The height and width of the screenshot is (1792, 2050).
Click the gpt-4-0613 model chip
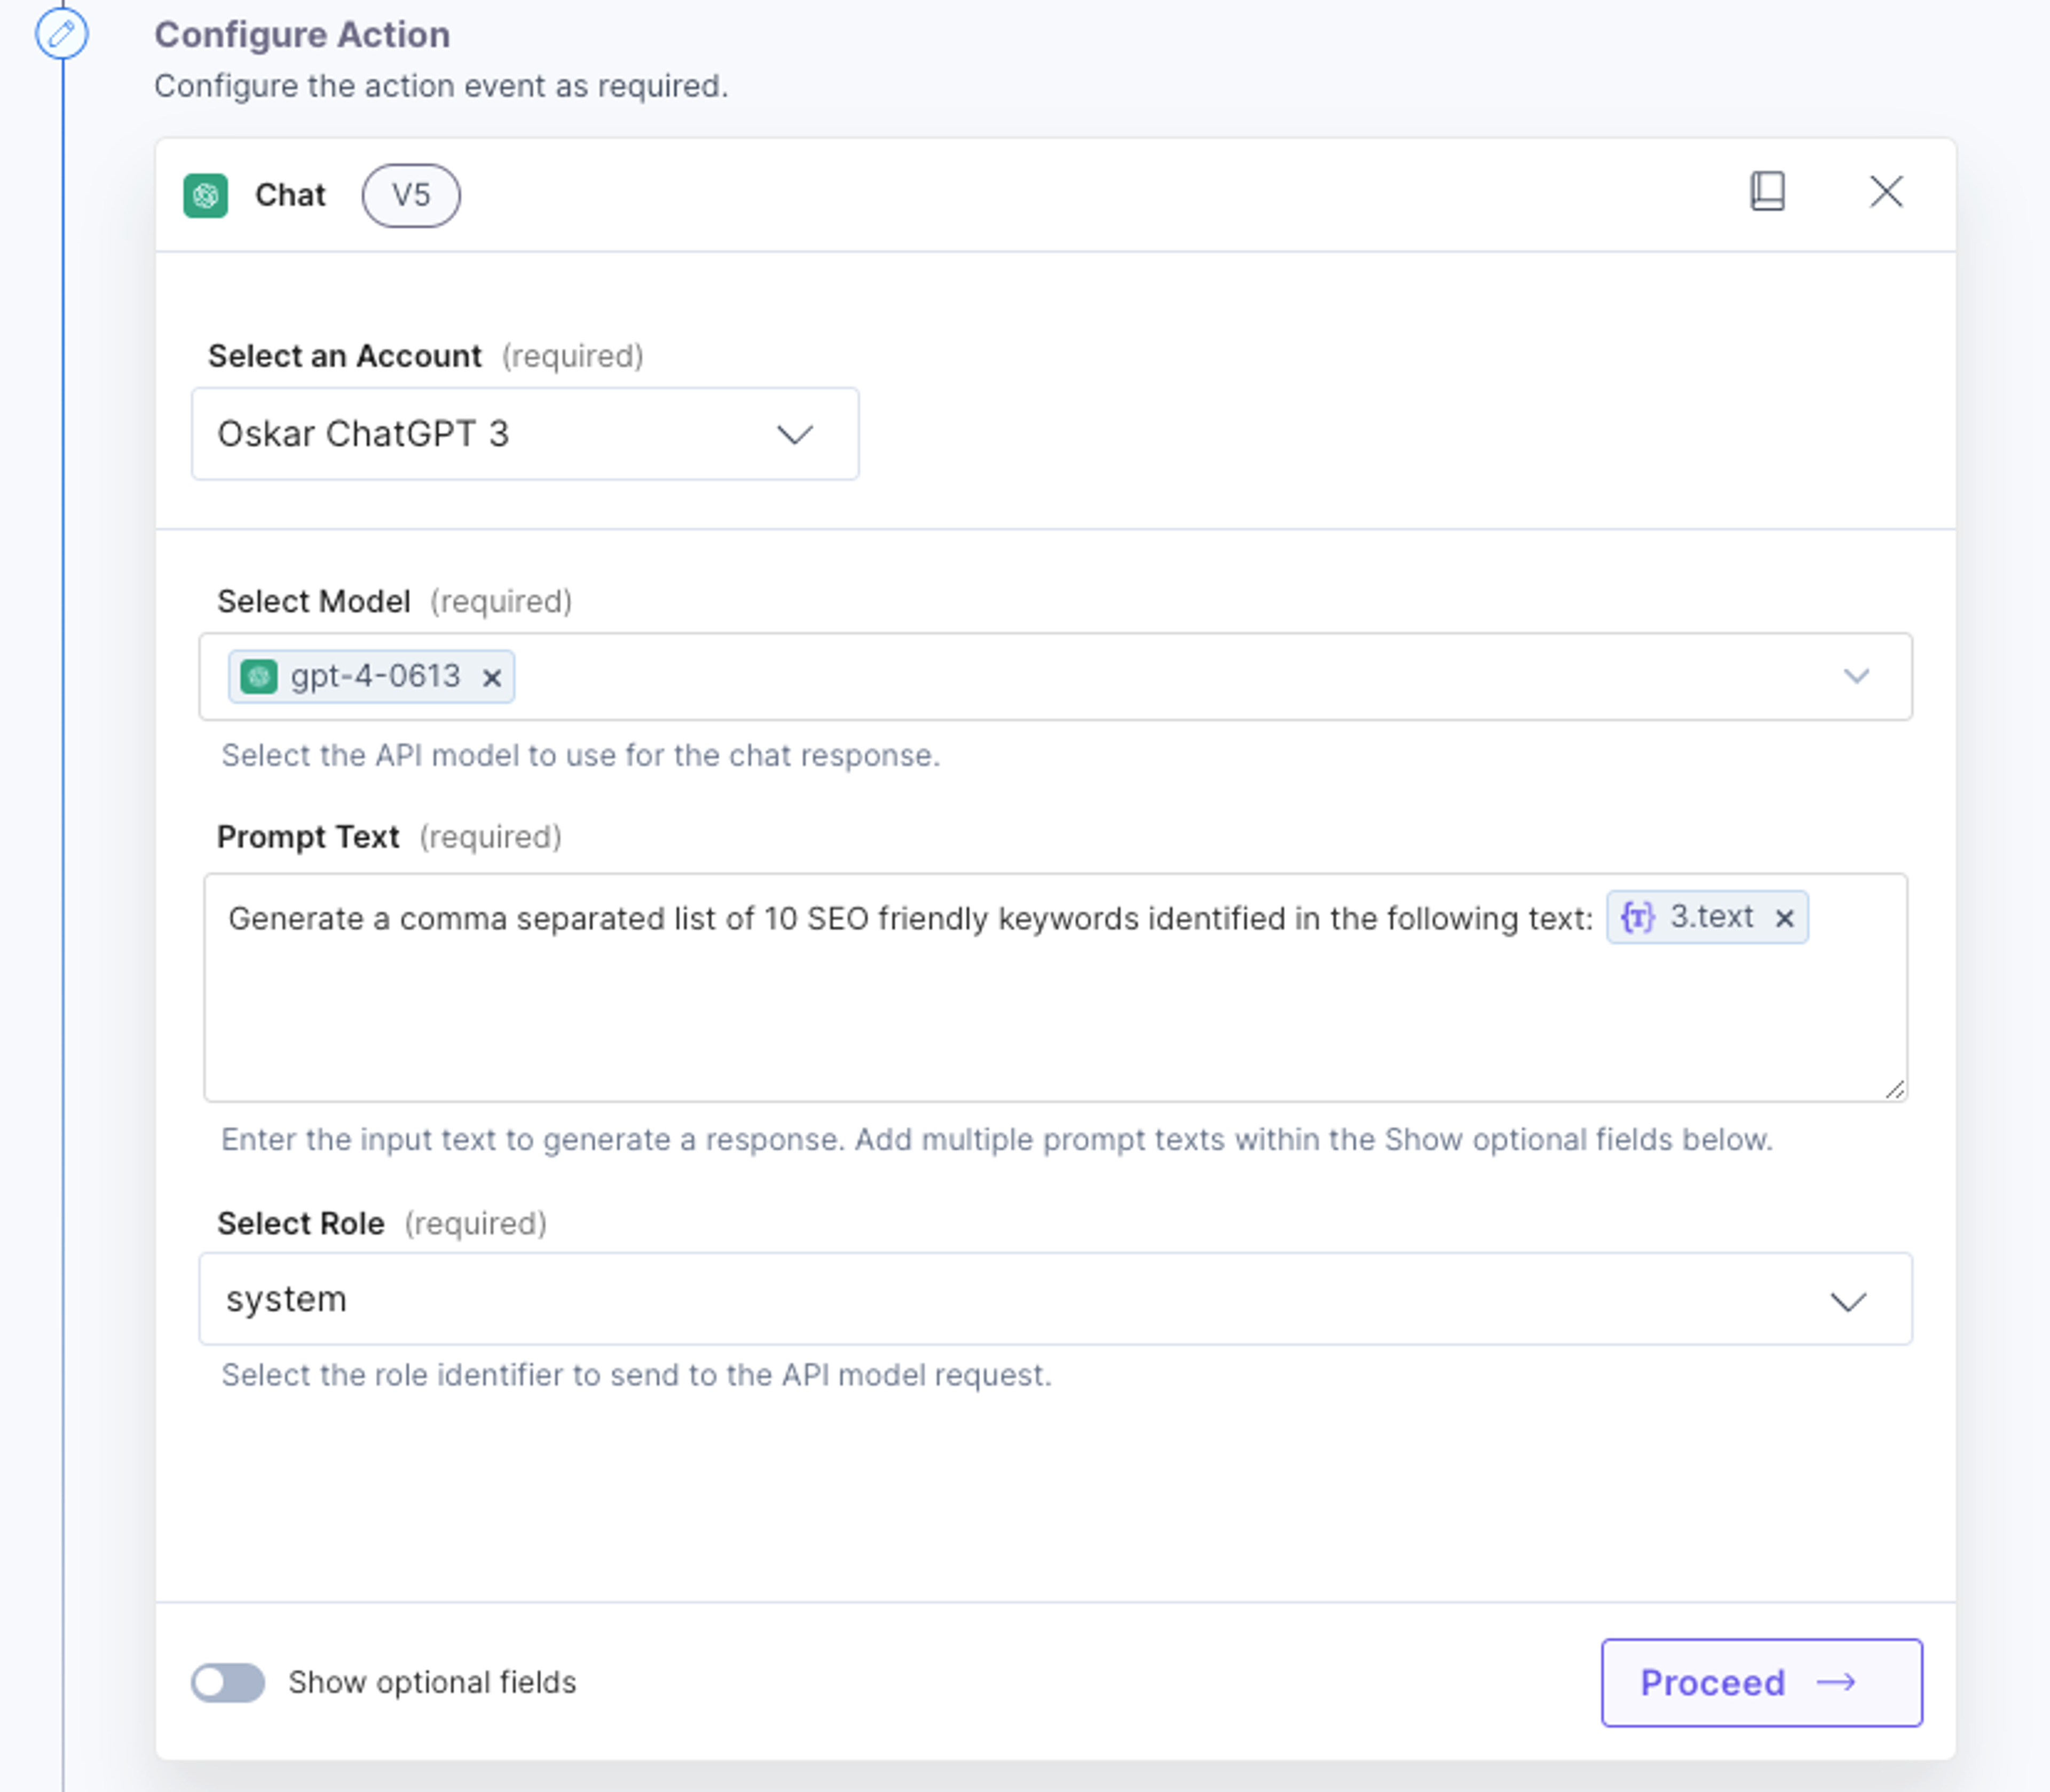(x=371, y=677)
